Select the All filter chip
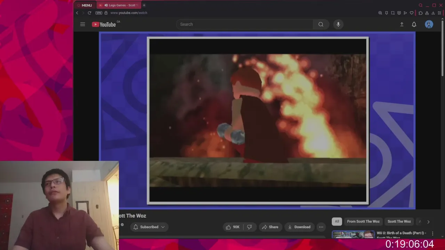445x250 pixels. (x=337, y=222)
